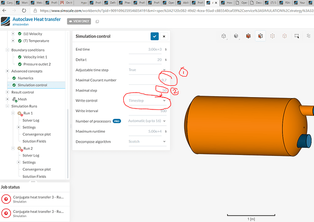314x222 pixels.
Task: Click the faded cube icon in viewer toolbar
Action: click(309, 36)
